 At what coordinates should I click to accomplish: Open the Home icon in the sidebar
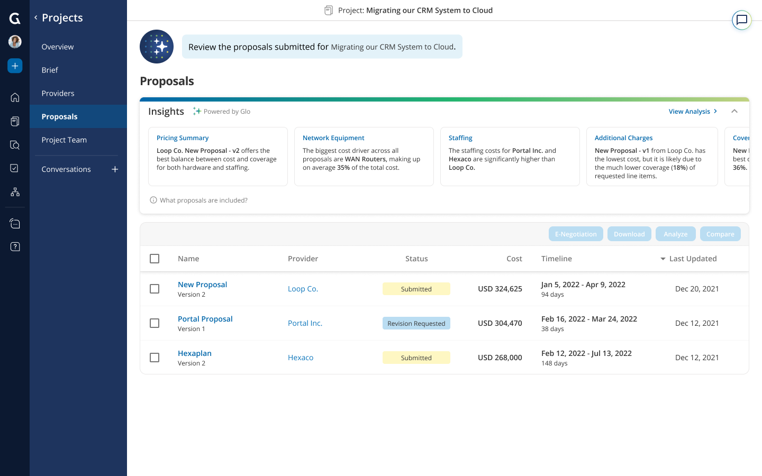tap(14, 97)
